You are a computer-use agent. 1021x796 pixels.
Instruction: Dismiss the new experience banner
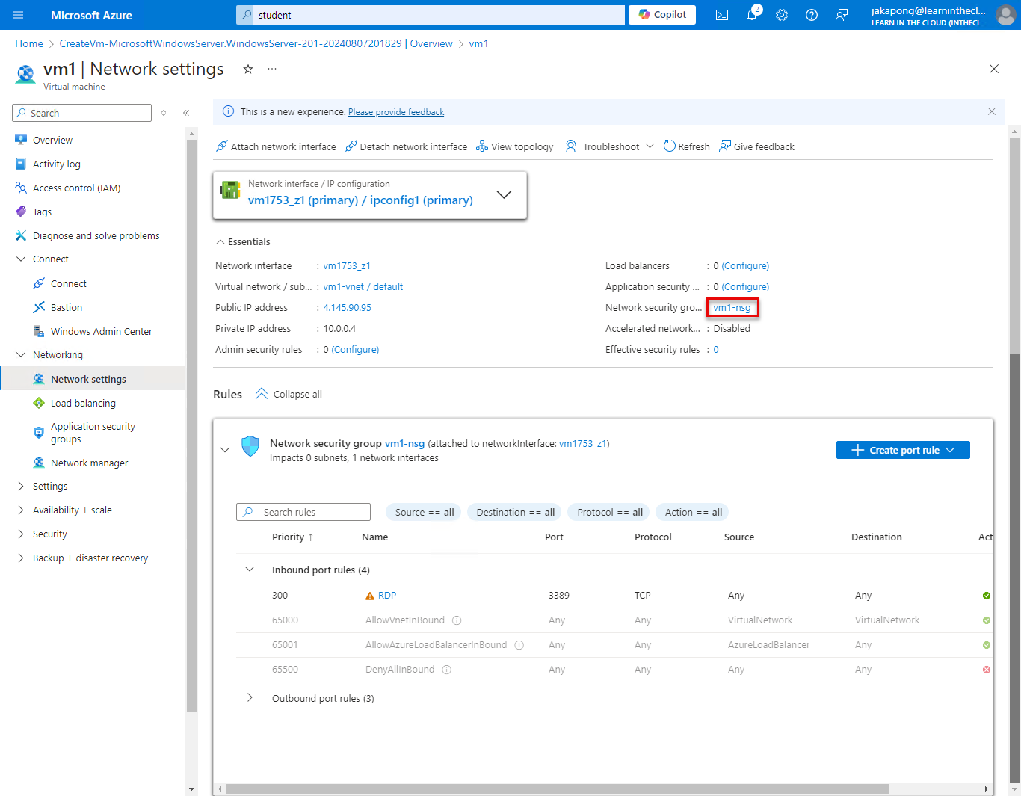pyautogui.click(x=992, y=111)
